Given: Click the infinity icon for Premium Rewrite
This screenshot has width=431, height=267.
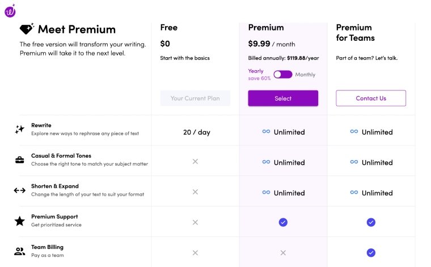Looking at the screenshot, I should coord(266,132).
